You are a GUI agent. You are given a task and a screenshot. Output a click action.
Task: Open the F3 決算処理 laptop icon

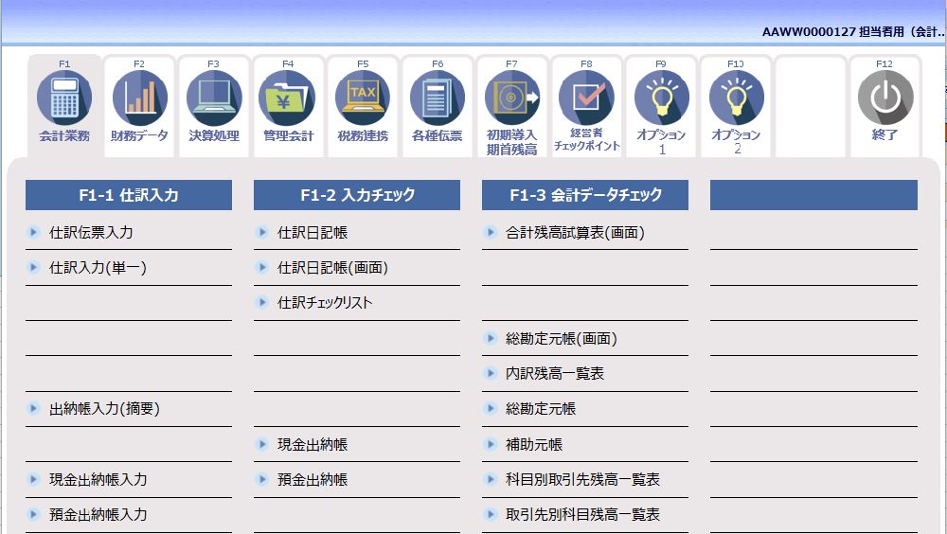coord(214,98)
